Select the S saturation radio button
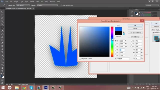Image resolution: width=160 pixels, height=90 pixels. pyautogui.click(x=115, y=44)
